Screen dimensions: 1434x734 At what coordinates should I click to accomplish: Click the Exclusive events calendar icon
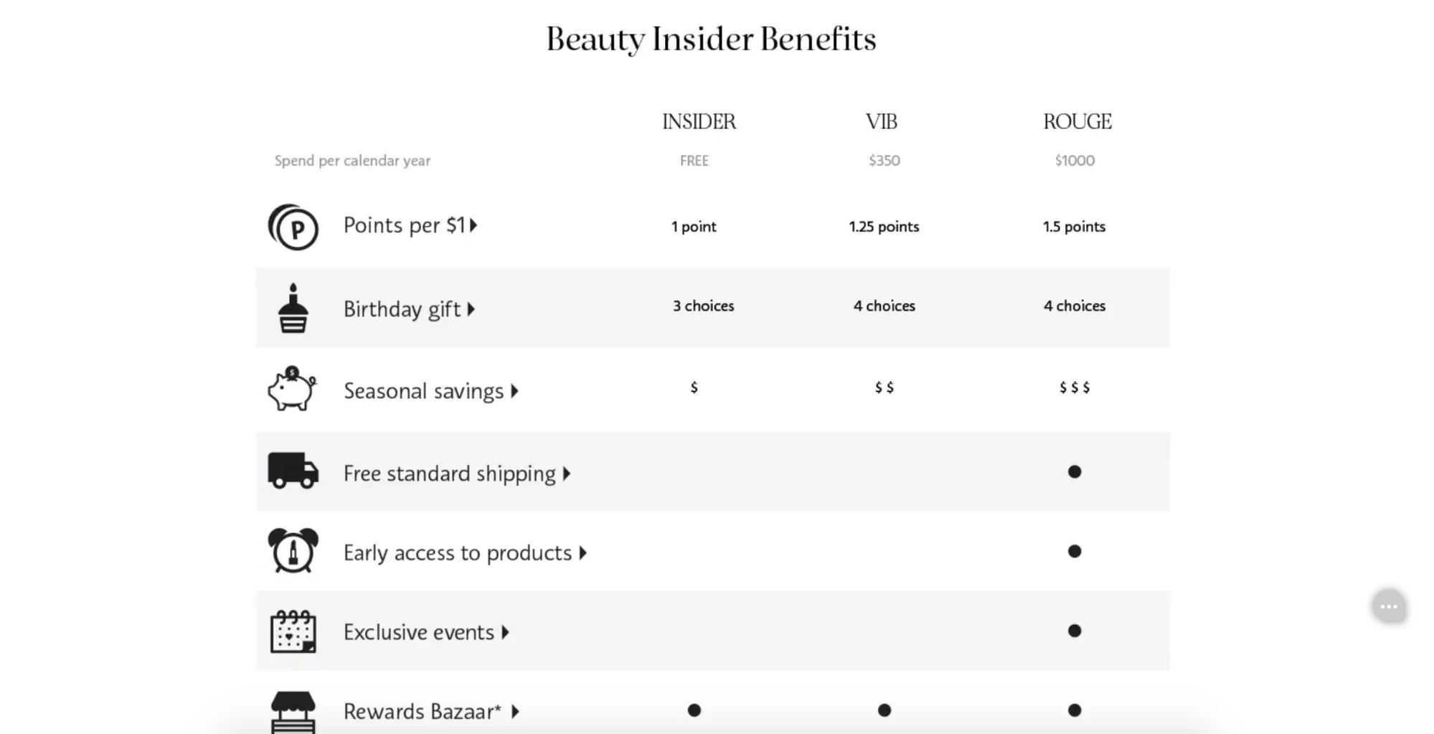[x=292, y=632]
